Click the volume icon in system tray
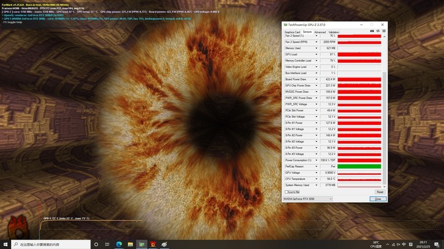This screenshot has height=249, width=444. coord(398,245)
